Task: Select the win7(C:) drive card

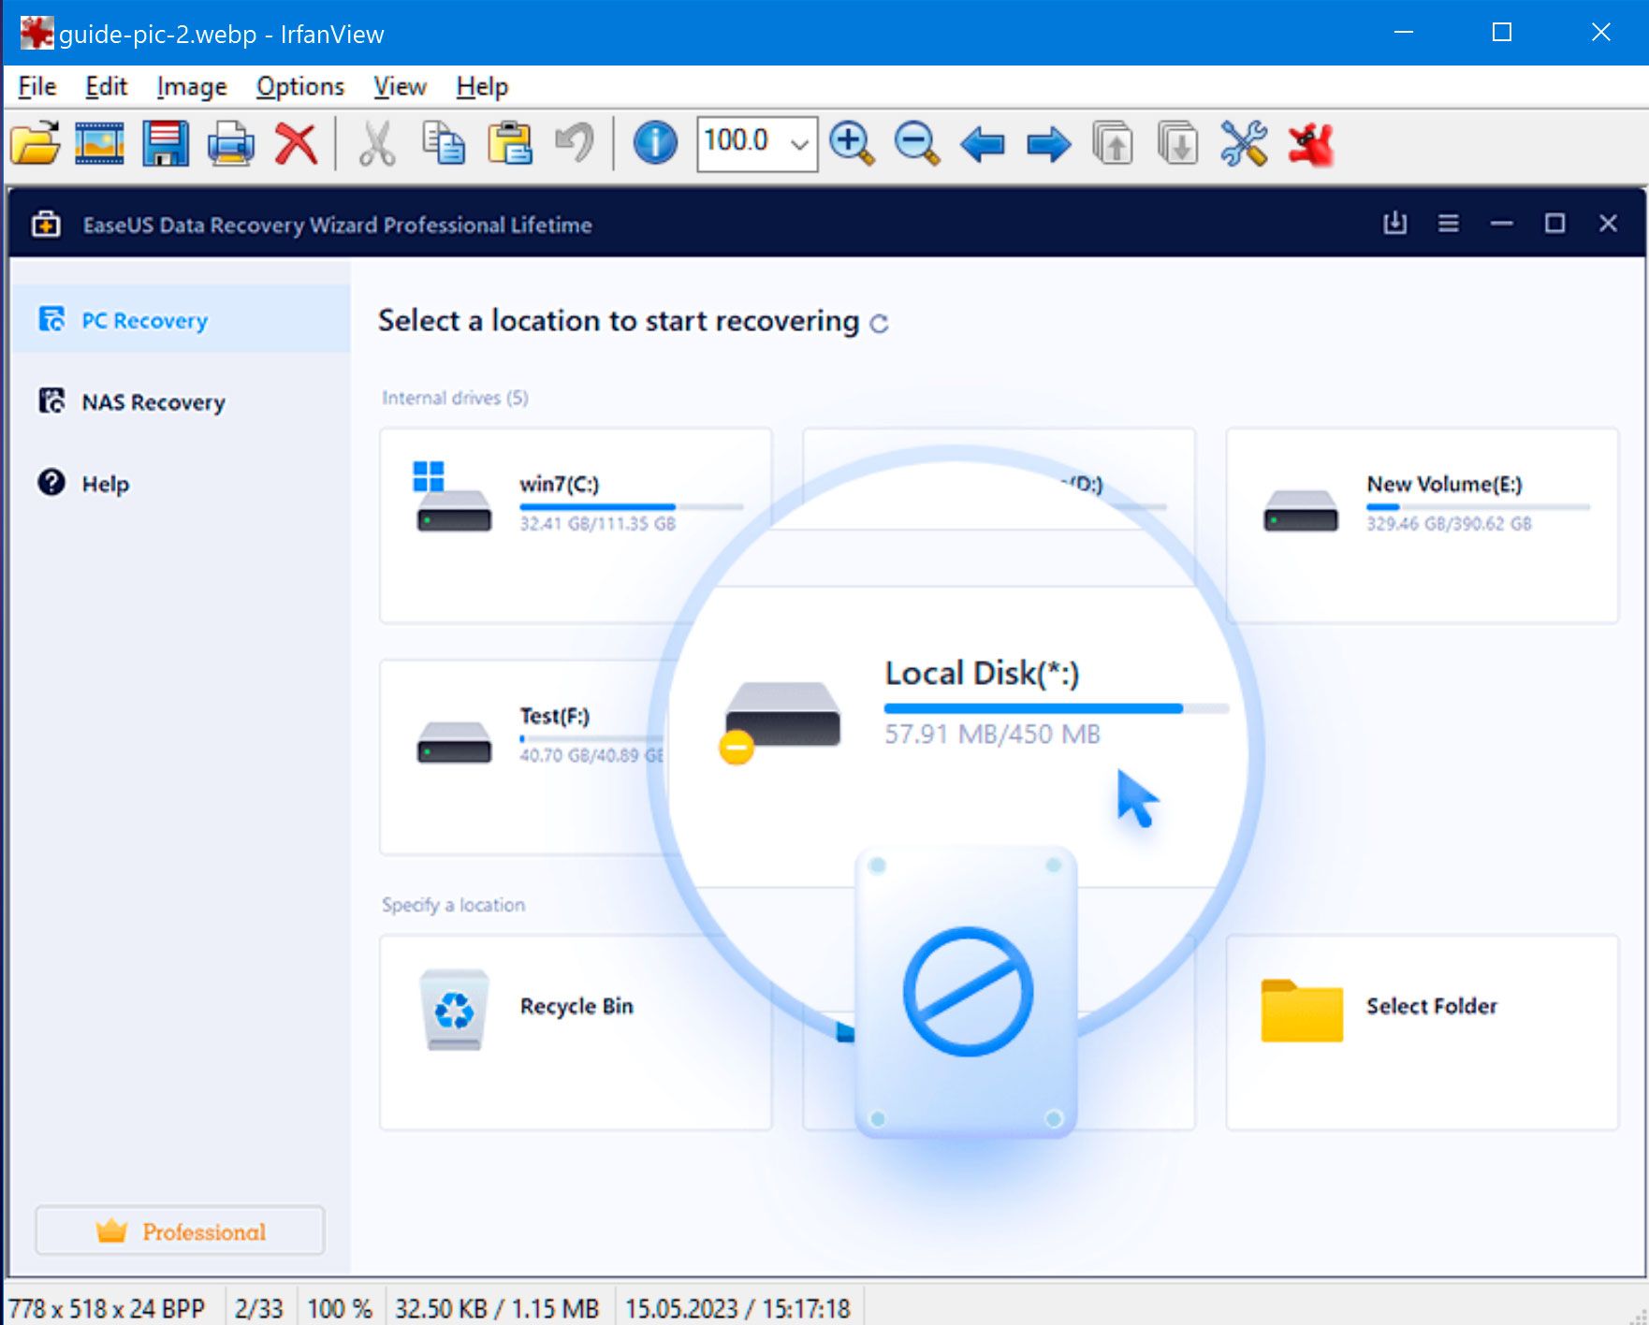Action: pyautogui.click(x=576, y=525)
